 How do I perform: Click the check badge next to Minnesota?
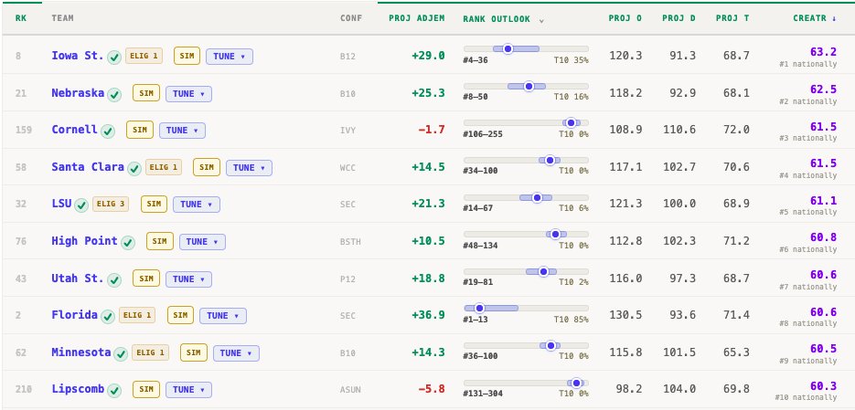click(121, 354)
